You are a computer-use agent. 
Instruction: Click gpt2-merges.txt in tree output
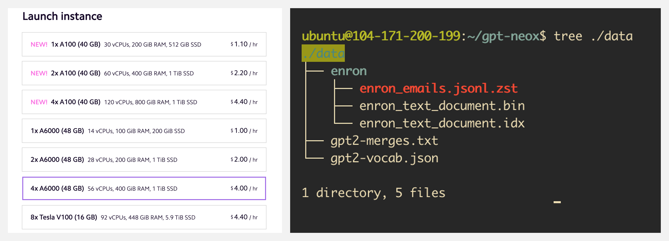click(384, 141)
